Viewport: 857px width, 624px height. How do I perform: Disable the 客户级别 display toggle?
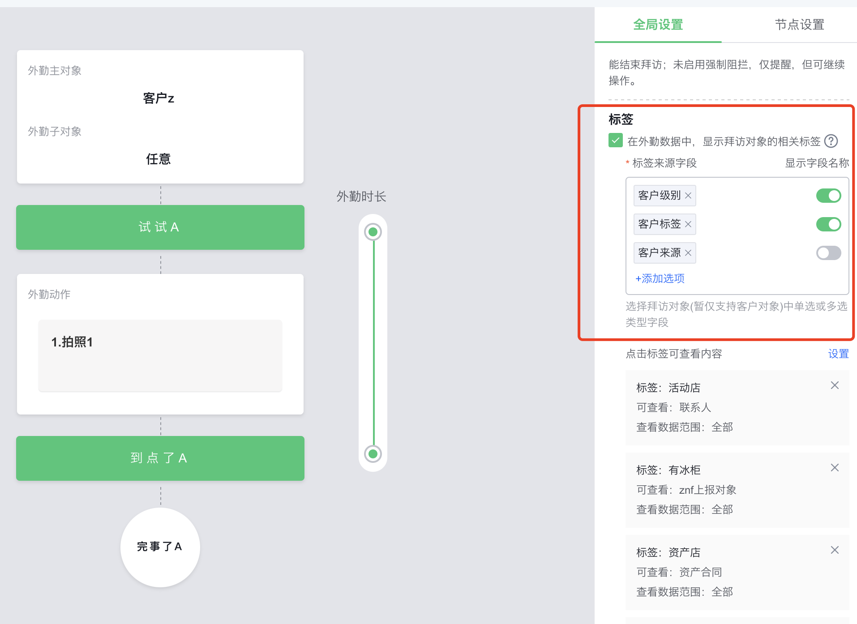pos(828,196)
